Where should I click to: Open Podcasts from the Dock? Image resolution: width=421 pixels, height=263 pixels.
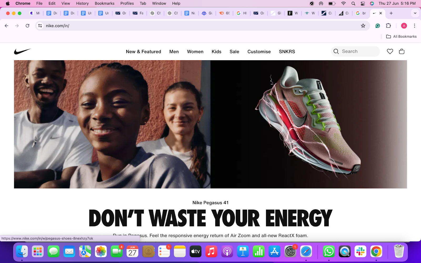[227, 252]
